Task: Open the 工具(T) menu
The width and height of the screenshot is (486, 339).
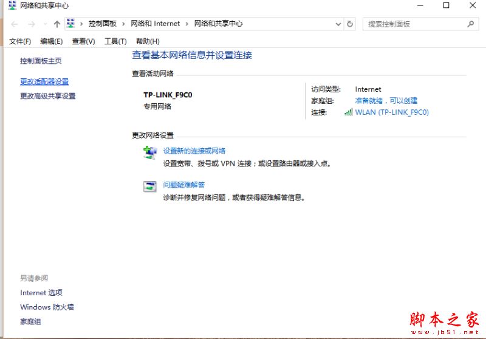Action: tap(115, 41)
